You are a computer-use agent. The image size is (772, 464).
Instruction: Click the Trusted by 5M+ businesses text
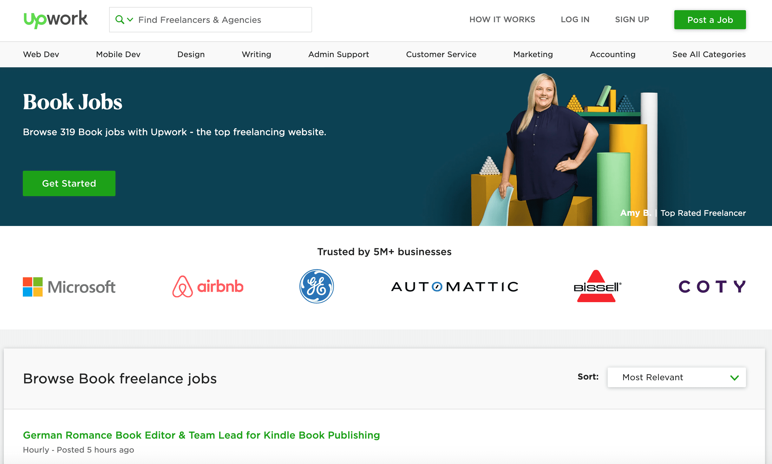click(x=384, y=252)
